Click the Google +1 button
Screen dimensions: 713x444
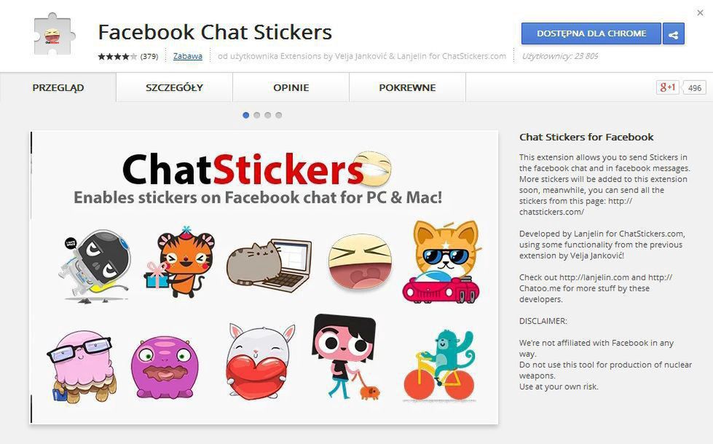[667, 87]
